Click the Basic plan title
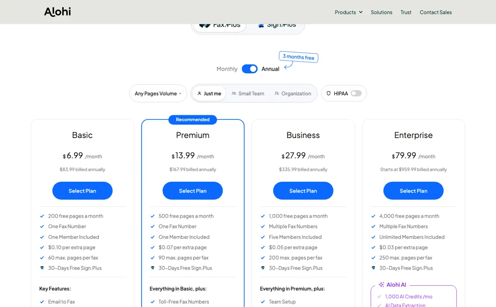The height and width of the screenshot is (307, 496). (82, 135)
